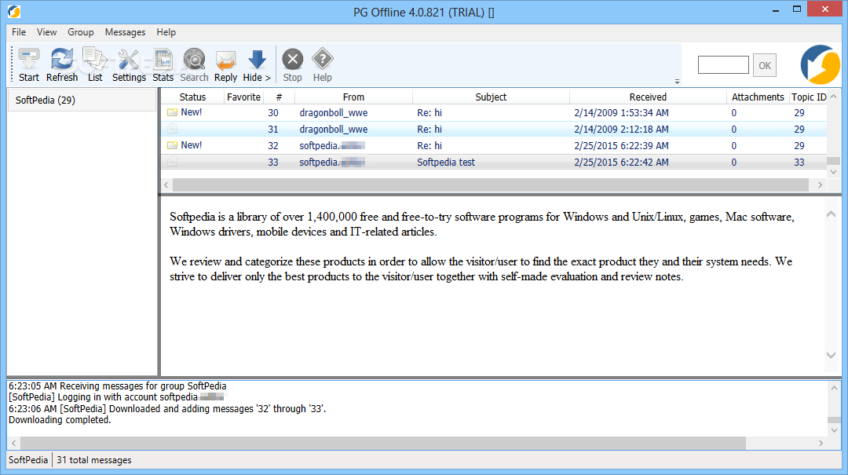Image resolution: width=848 pixels, height=475 pixels.
Task: Click the message preview's scroll up arrow
Action: (x=832, y=214)
